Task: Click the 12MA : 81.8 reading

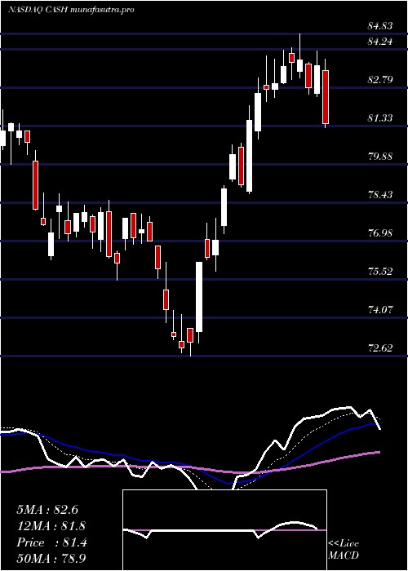Action: (x=51, y=526)
